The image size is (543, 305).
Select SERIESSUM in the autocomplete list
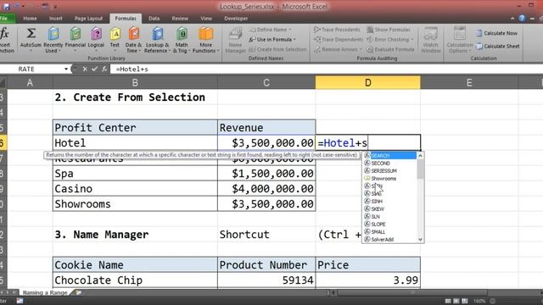click(x=389, y=171)
